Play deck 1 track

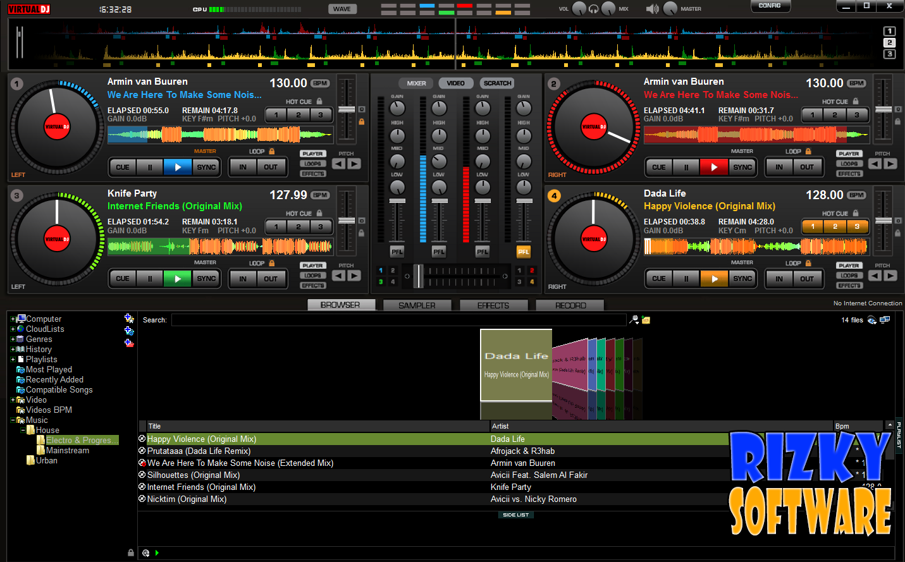pyautogui.click(x=178, y=168)
